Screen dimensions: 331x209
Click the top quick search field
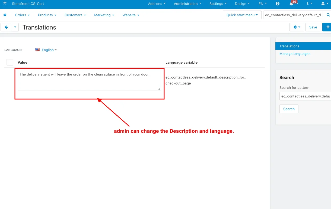click(x=293, y=15)
